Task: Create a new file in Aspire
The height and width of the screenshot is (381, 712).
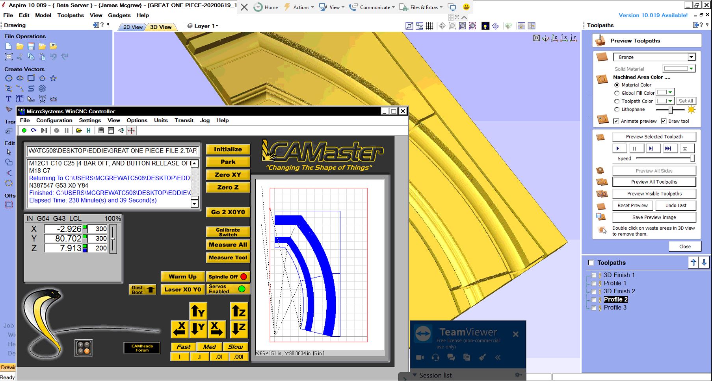Action: point(8,46)
